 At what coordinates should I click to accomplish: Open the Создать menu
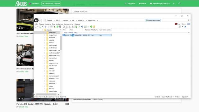[48, 24]
